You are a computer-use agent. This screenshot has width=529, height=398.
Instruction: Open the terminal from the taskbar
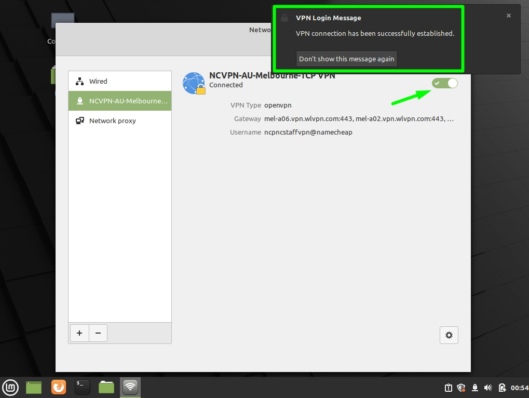(x=82, y=387)
